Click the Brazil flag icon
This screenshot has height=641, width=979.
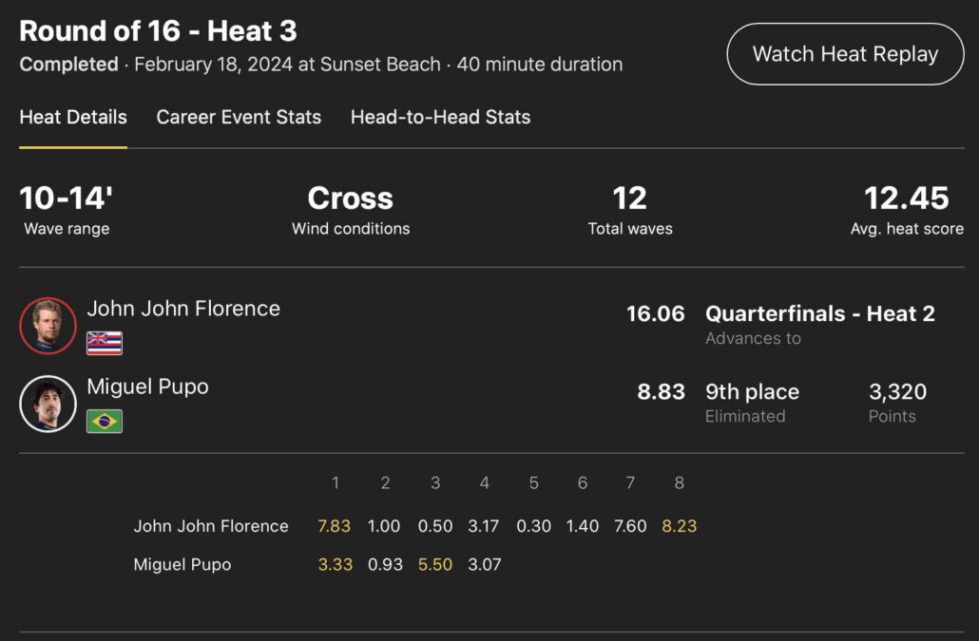point(105,421)
